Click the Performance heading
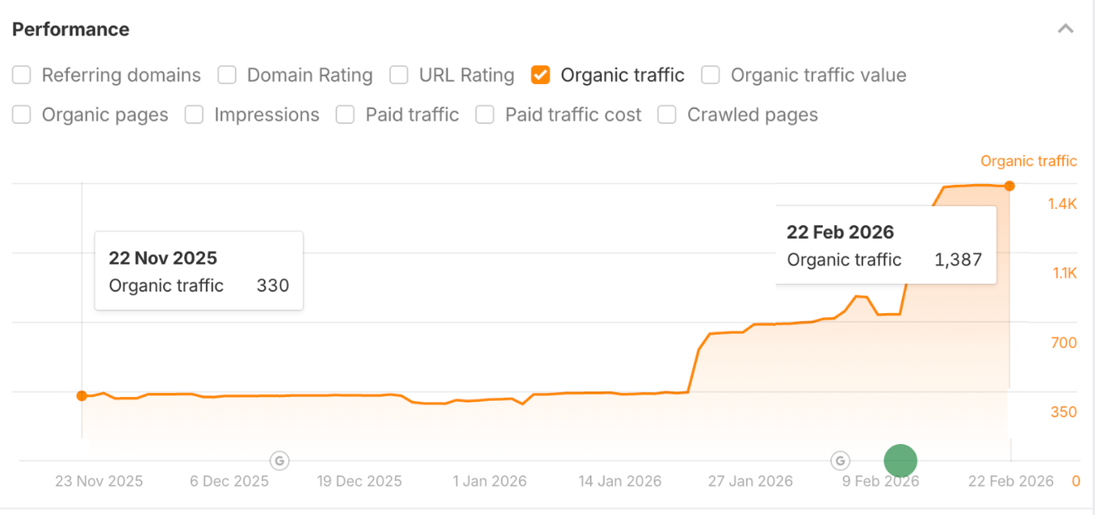 [x=70, y=29]
